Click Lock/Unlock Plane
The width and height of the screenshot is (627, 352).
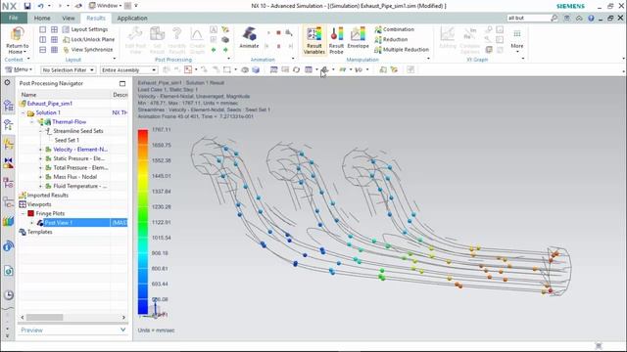[89, 39]
